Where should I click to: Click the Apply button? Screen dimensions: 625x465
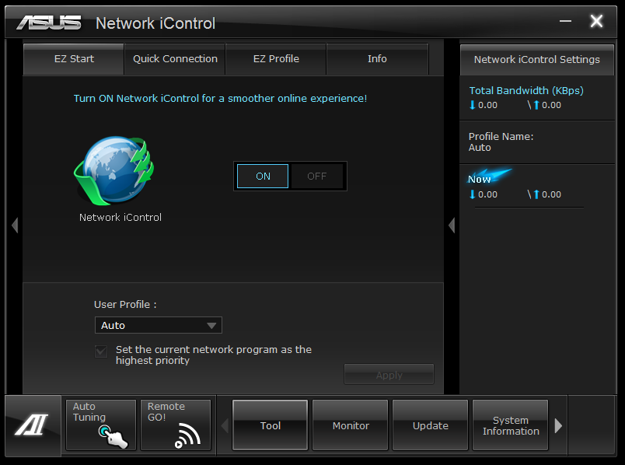click(389, 375)
